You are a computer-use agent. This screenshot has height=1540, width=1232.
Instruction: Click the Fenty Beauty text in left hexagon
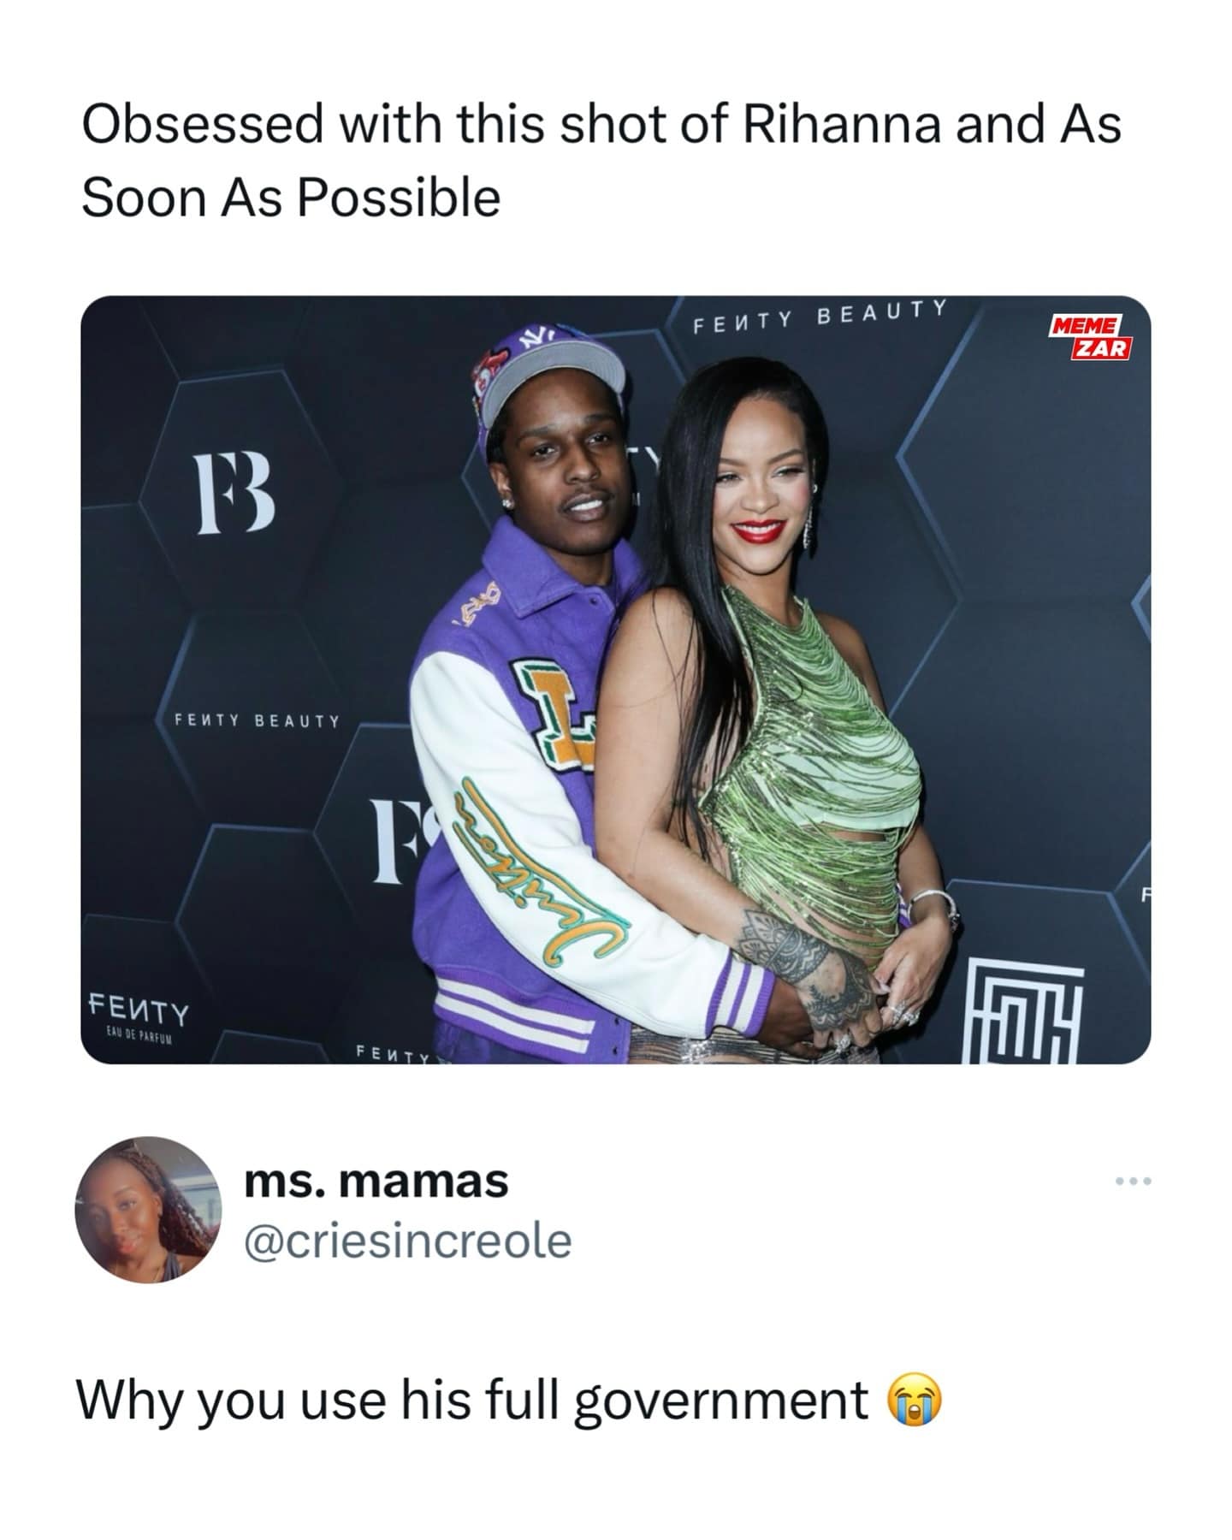click(257, 721)
